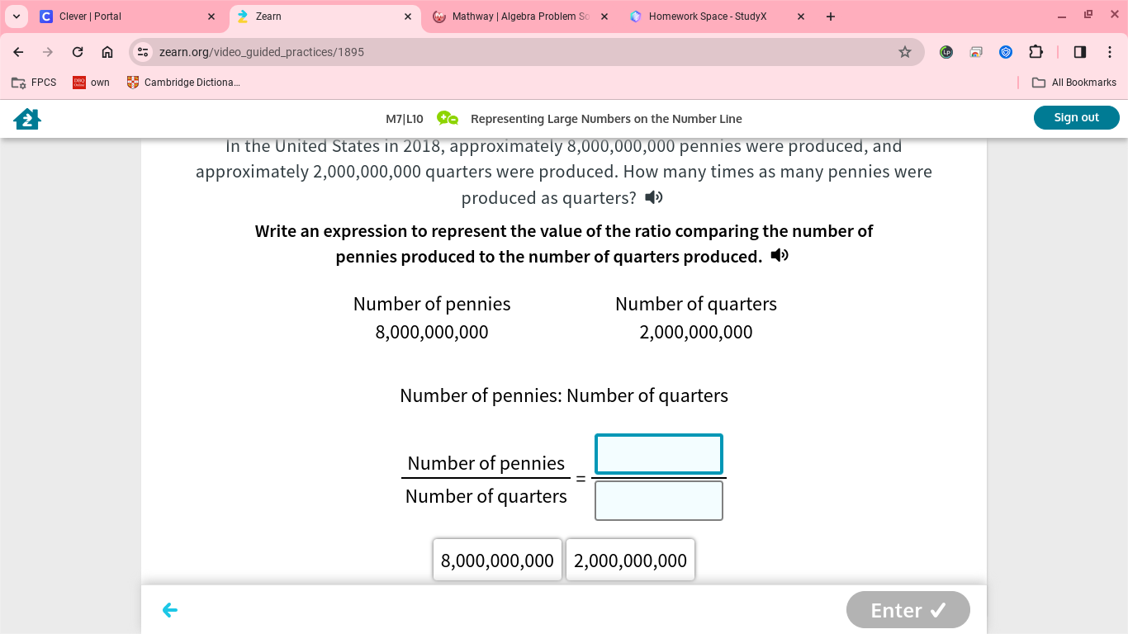Viewport: 1128px width, 634px height.
Task: Bookmark this page with the star icon
Action: pyautogui.click(x=905, y=52)
